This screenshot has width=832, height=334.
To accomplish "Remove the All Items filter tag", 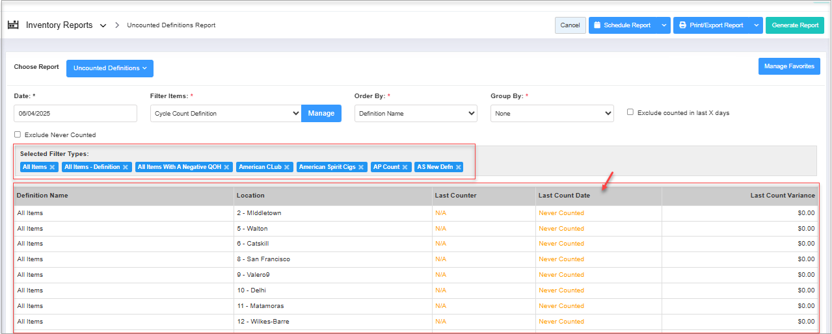I will click(53, 167).
